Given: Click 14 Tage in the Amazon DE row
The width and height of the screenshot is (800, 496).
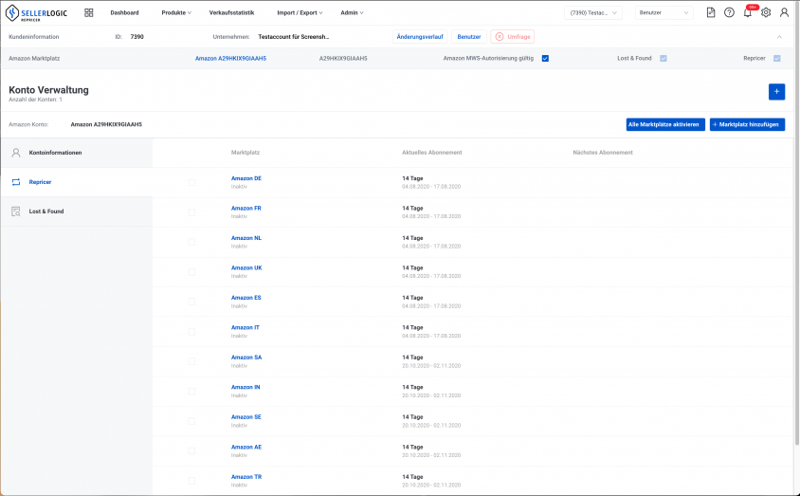Looking at the screenshot, I should (412, 178).
